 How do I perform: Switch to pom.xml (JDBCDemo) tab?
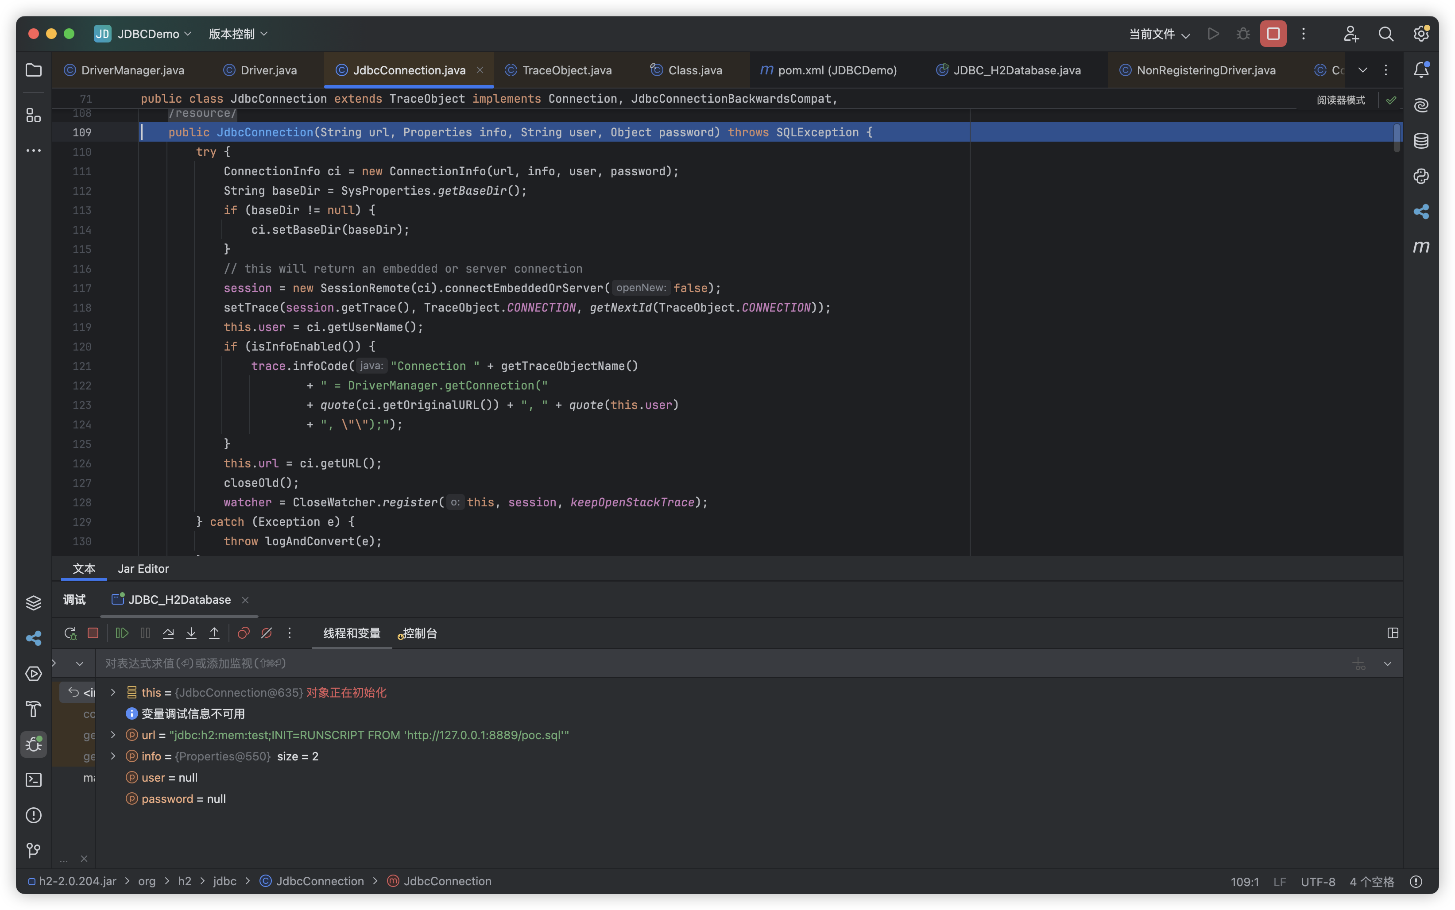click(828, 70)
